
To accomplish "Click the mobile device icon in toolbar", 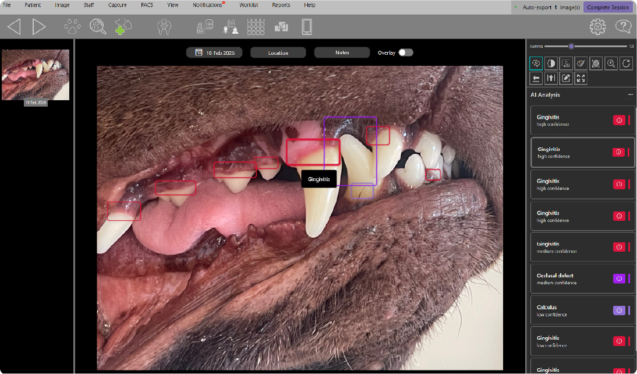I will click(307, 27).
